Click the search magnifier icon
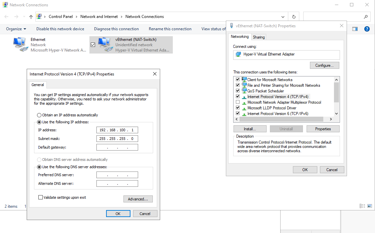Viewport: 375px width, 233px height. (366, 17)
